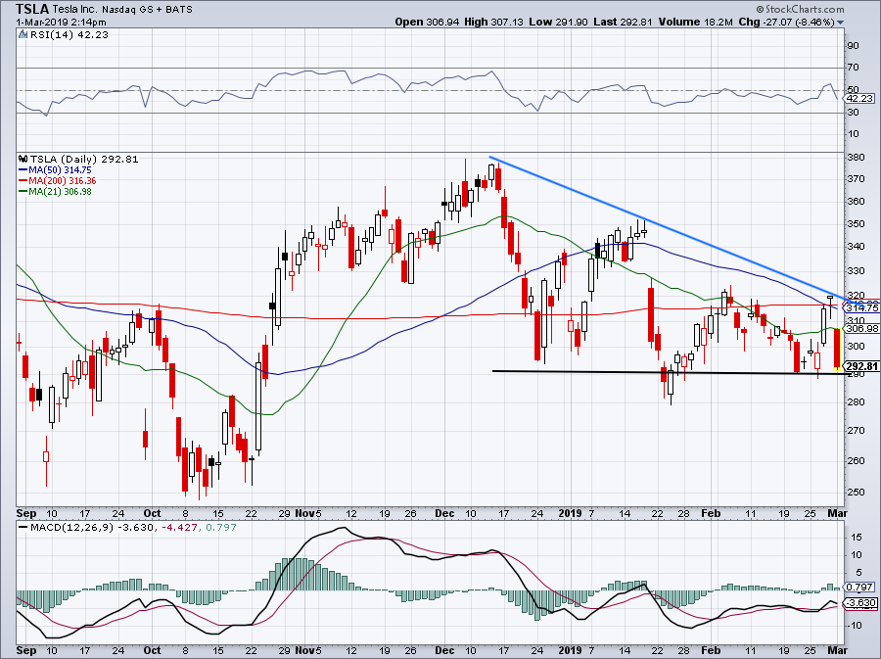
Task: Click the 350 price axis label
Action: [856, 223]
